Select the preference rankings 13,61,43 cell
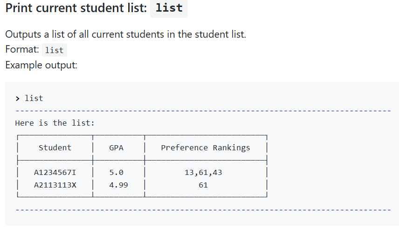The width and height of the screenshot is (399, 228). [203, 172]
